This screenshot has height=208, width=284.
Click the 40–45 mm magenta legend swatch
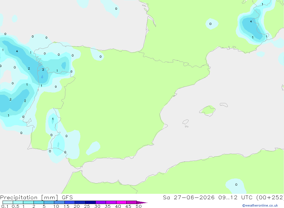tap(121, 202)
